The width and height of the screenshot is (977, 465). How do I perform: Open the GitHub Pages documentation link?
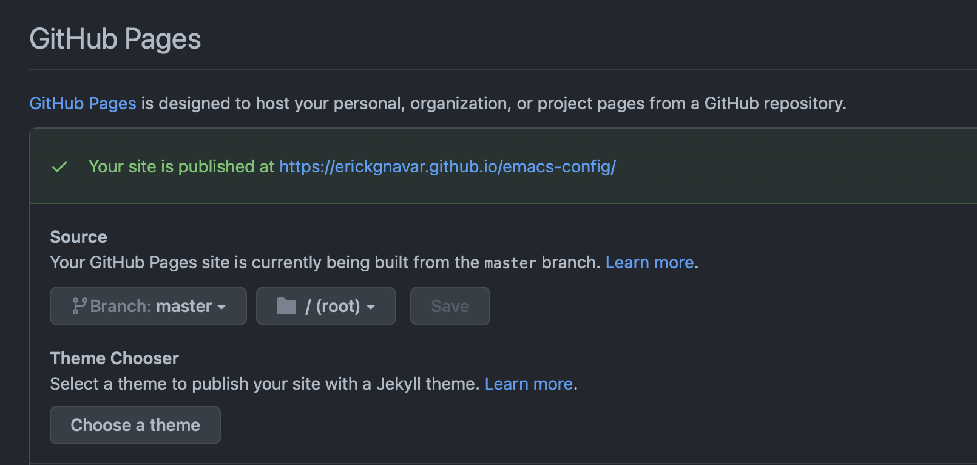[83, 104]
